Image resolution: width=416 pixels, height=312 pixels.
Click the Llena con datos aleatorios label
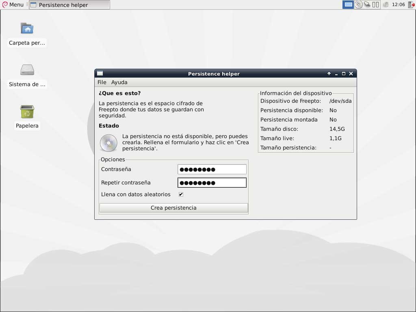pyautogui.click(x=136, y=195)
